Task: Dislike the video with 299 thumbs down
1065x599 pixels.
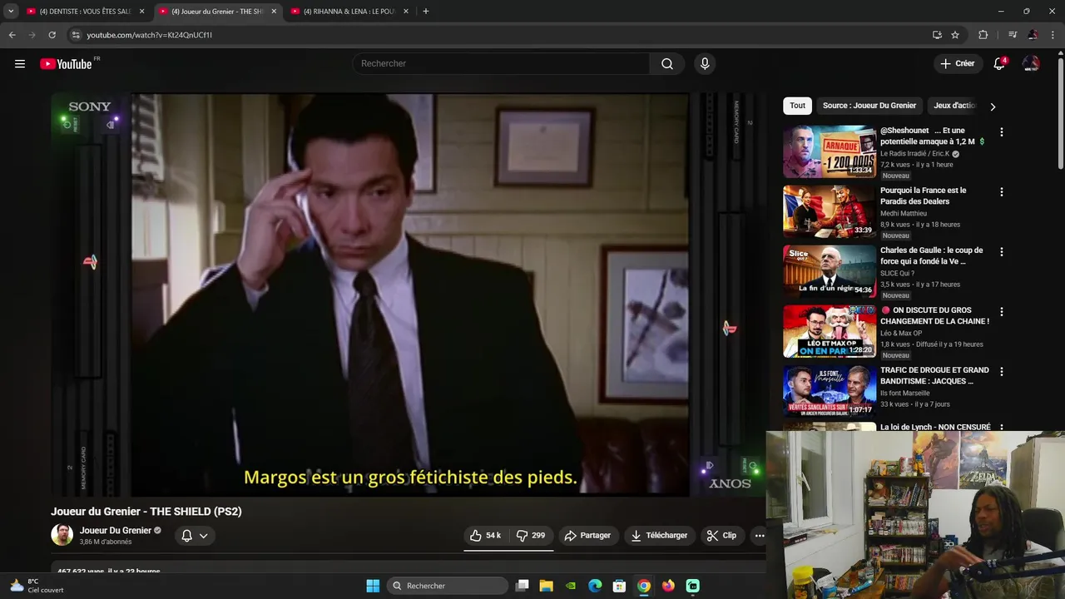Action: 531,536
